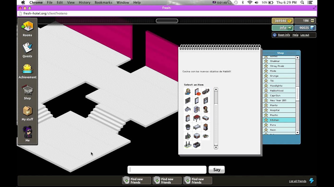Close the Shop panel
This screenshot has height=187, width=334.
tap(298, 53)
